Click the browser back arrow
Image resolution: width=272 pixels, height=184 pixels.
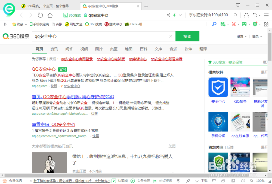point(21,15)
